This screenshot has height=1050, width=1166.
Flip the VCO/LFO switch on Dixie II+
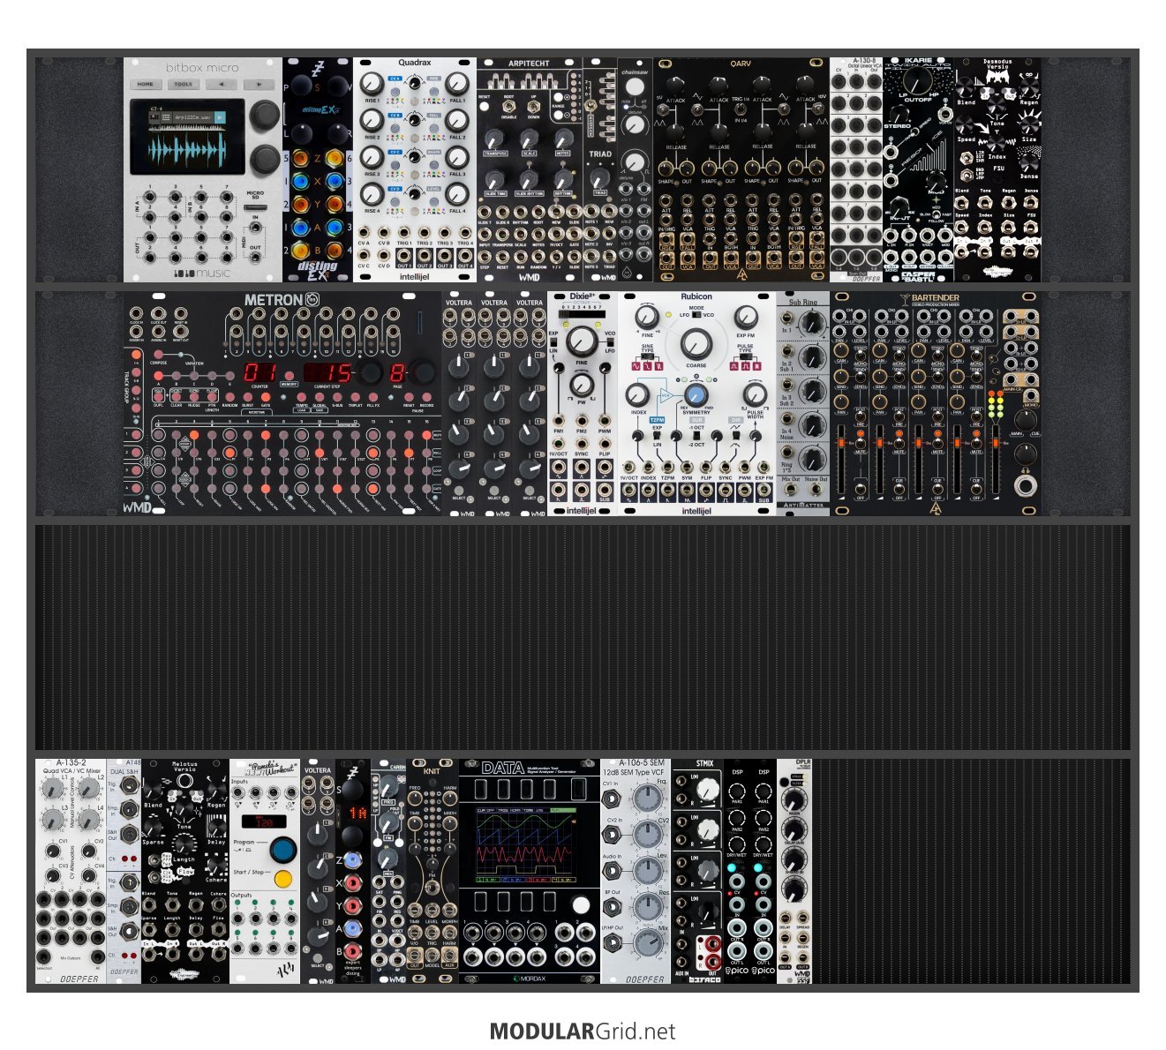(x=609, y=341)
